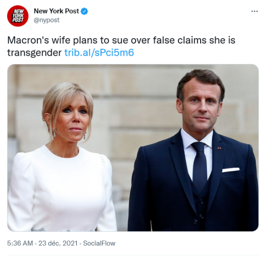The height and width of the screenshot is (258, 266).
Task: Click the word "transgender" in the tweet
Action: point(34,53)
